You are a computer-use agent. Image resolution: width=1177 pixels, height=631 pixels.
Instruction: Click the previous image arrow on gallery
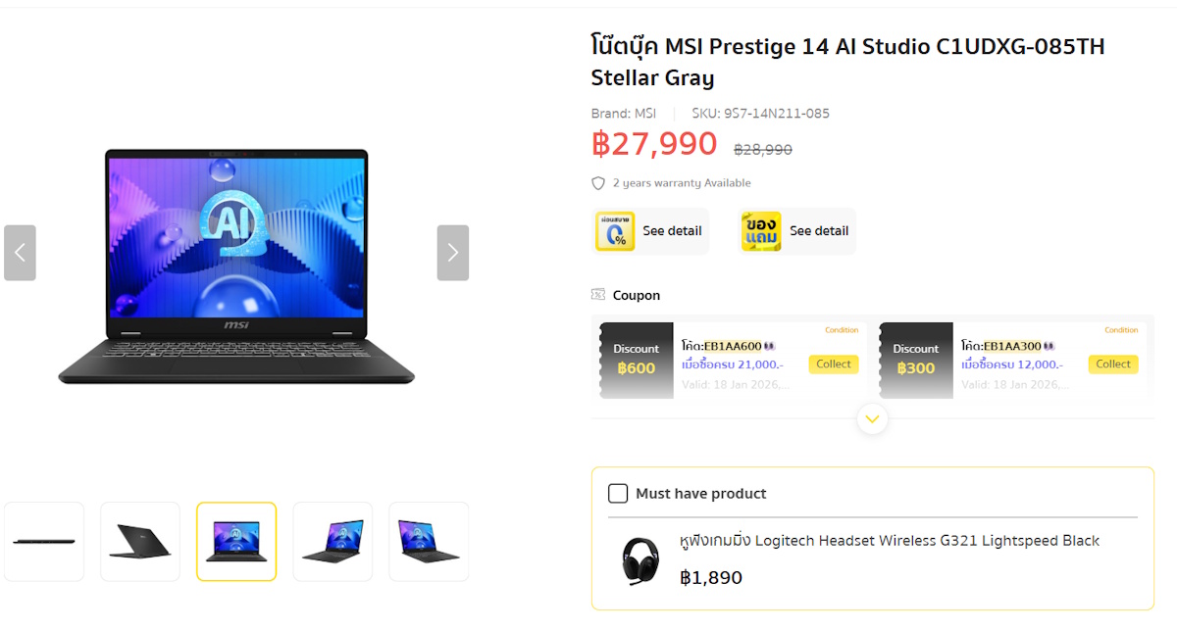click(x=20, y=253)
